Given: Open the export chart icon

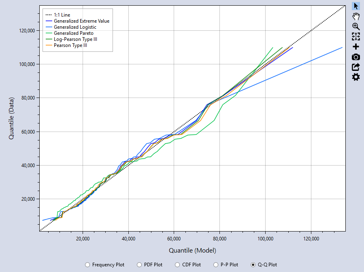Looking at the screenshot, I should click(x=355, y=67).
